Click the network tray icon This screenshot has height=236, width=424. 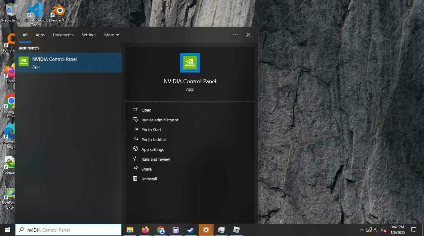point(377,230)
